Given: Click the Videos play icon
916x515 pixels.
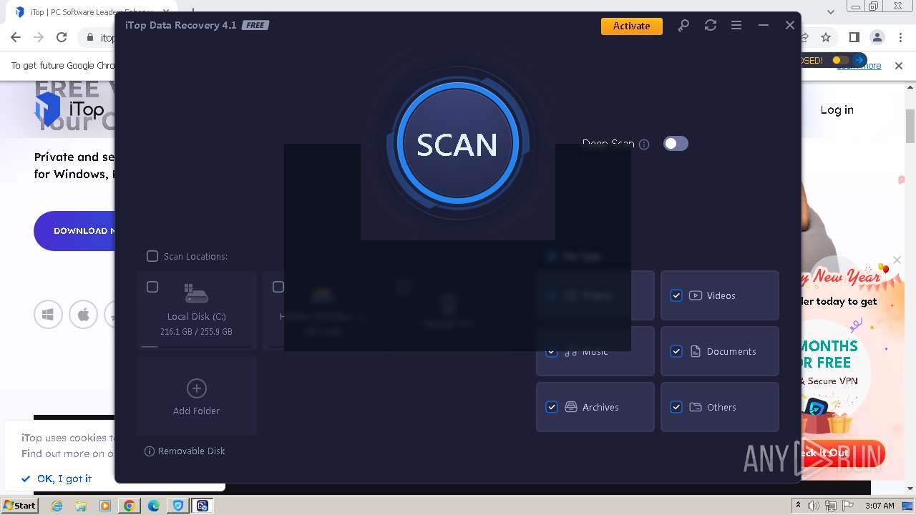Looking at the screenshot, I should pos(696,295).
